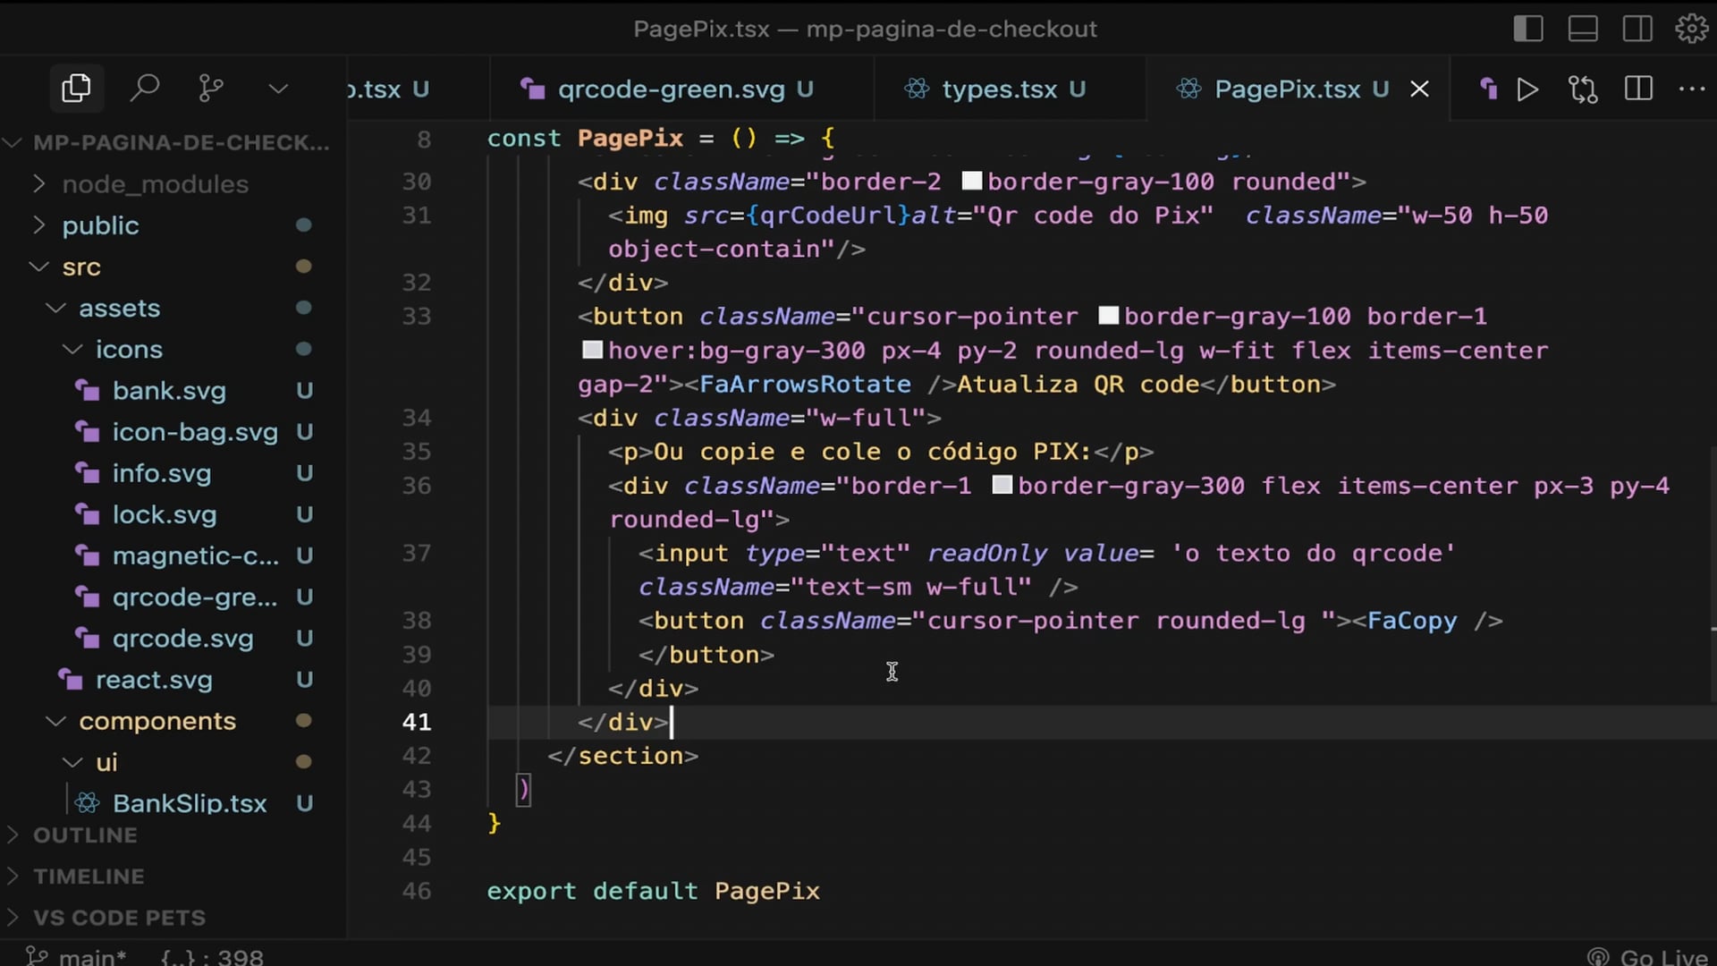Viewport: 1717px width, 966px height.
Task: Show more activity bar views chevron
Action: pyautogui.click(x=278, y=89)
